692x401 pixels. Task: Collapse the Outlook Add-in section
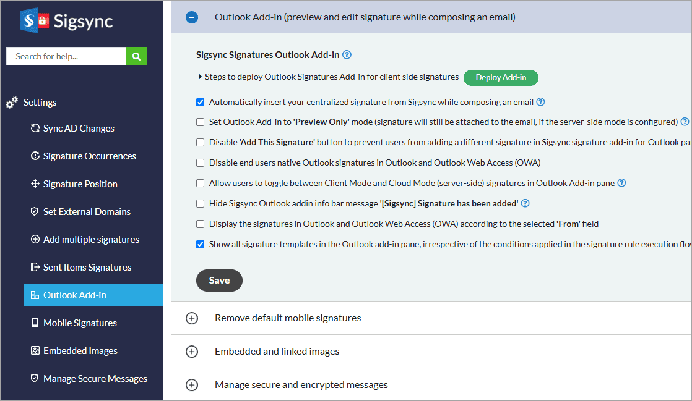pos(192,17)
